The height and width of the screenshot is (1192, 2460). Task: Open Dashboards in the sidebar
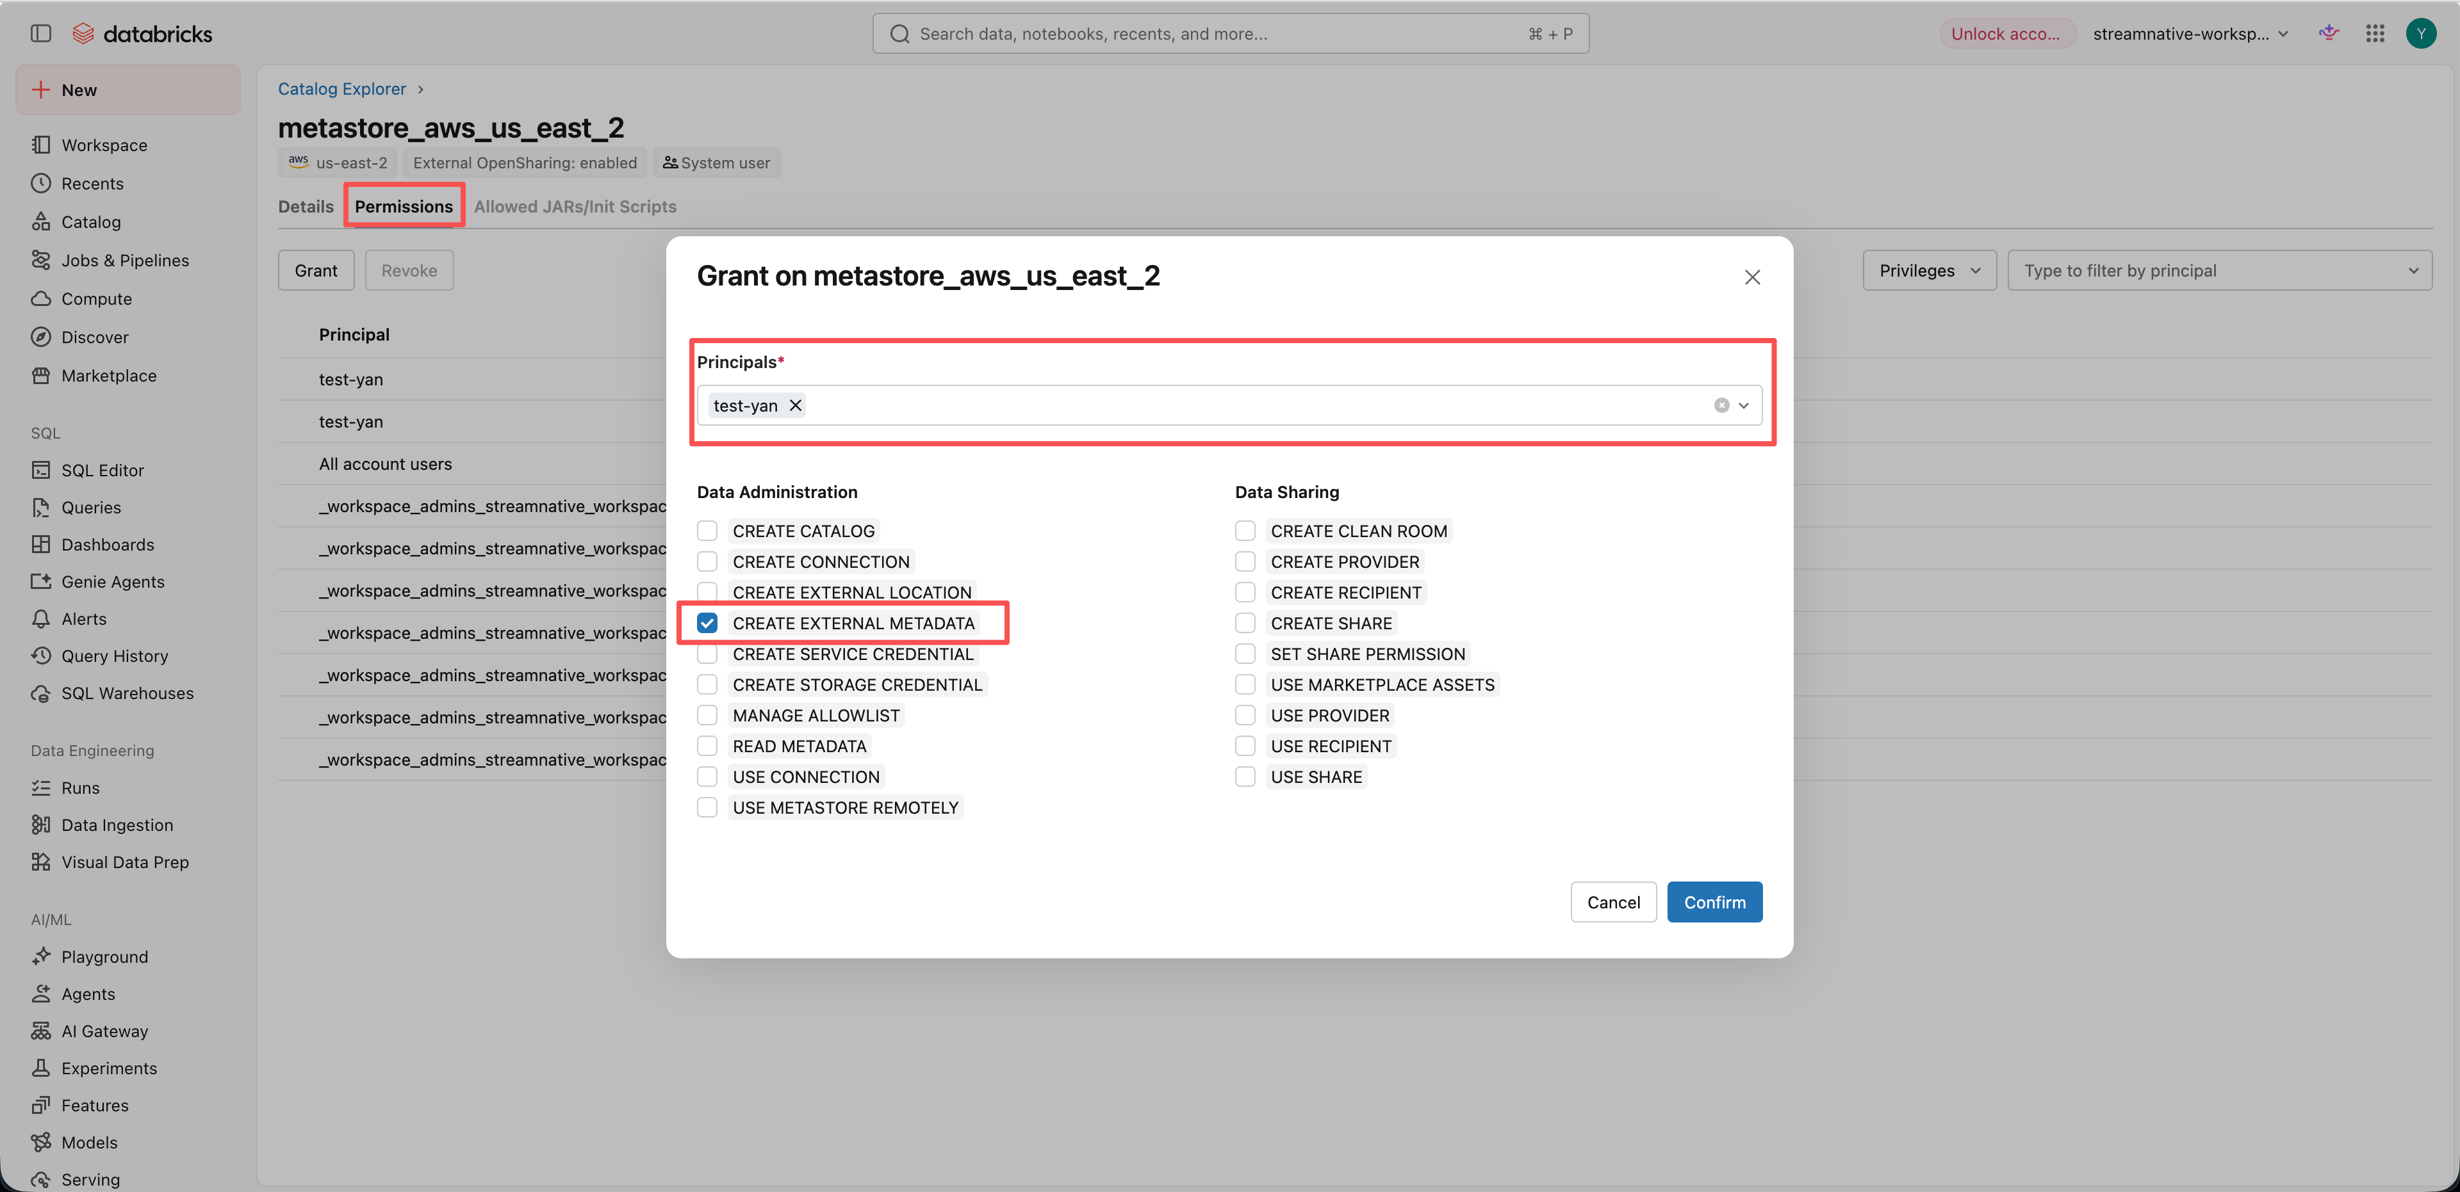[x=107, y=544]
